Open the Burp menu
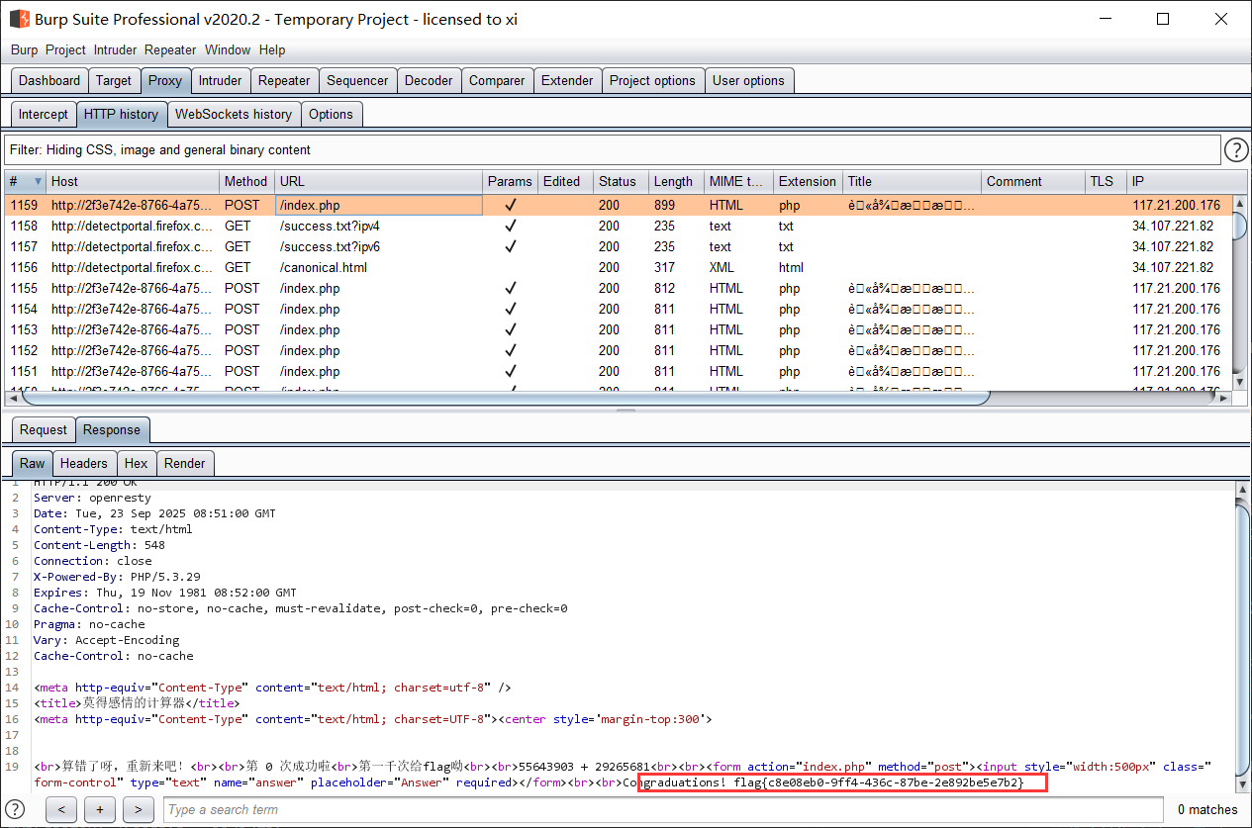Image resolution: width=1252 pixels, height=828 pixels. (24, 49)
